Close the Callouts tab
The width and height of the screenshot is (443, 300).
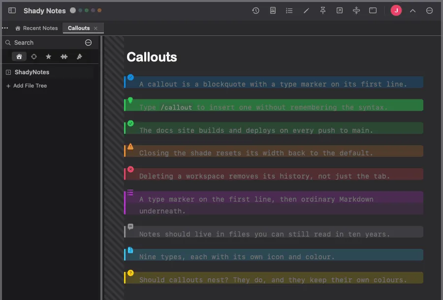96,28
